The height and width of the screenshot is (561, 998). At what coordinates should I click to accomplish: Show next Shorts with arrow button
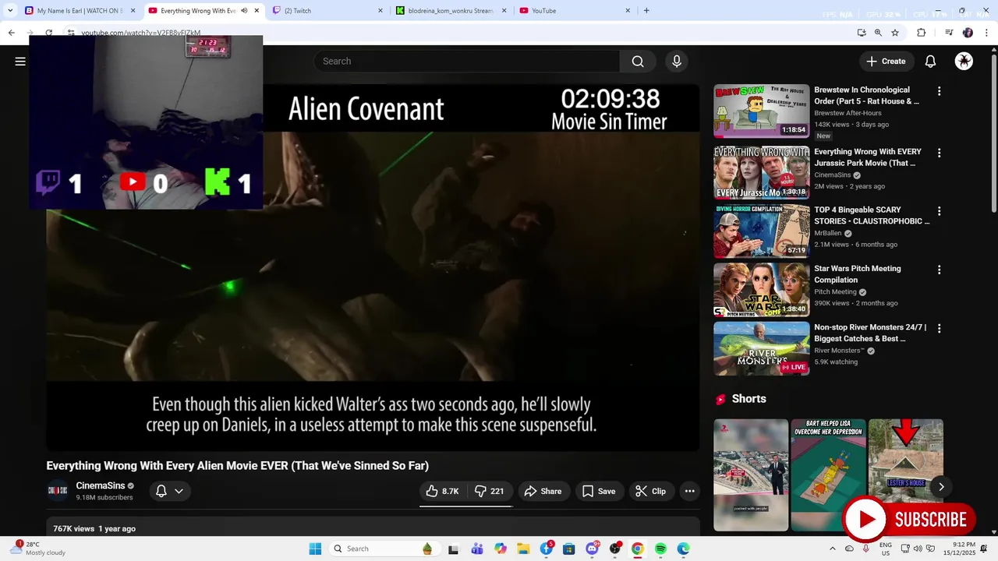[x=941, y=487]
